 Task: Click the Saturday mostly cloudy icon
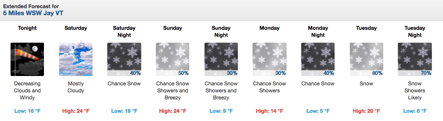[76, 59]
